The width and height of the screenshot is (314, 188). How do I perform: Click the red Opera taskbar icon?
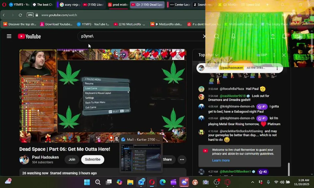click(x=152, y=182)
